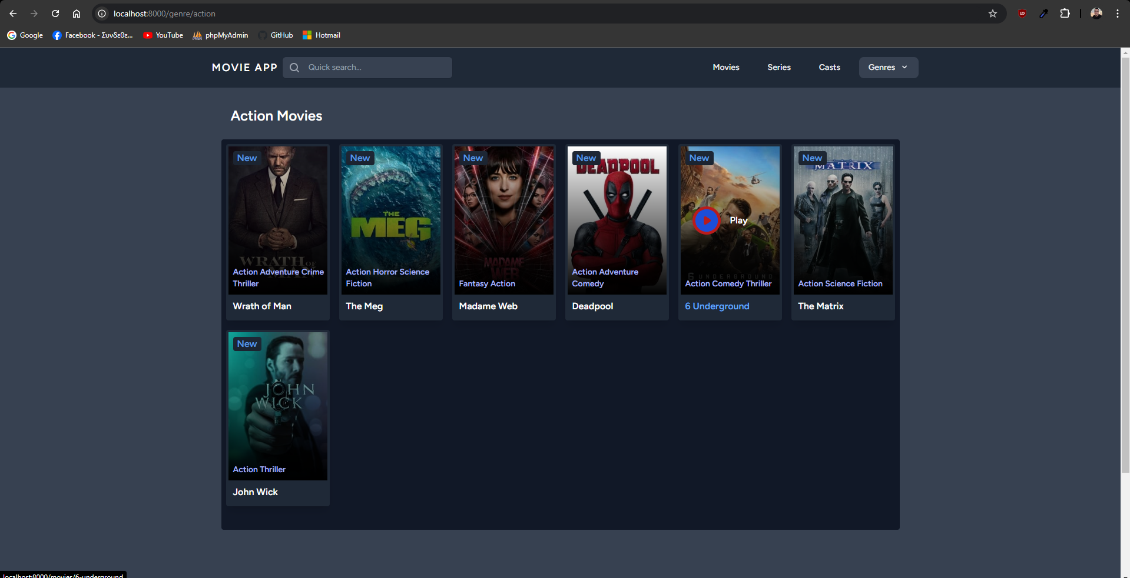Click New badge on The Matrix
This screenshot has width=1130, height=578.
coord(812,158)
